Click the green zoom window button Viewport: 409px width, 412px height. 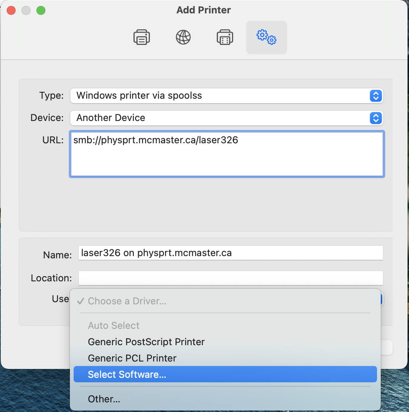coord(41,10)
